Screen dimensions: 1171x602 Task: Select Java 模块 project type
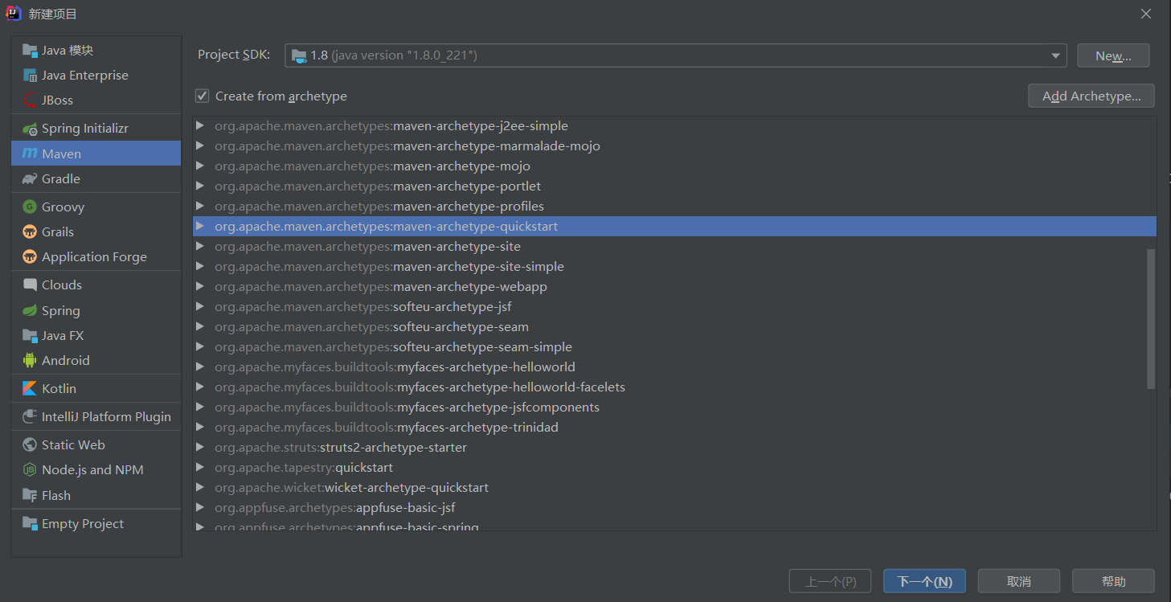(x=96, y=51)
